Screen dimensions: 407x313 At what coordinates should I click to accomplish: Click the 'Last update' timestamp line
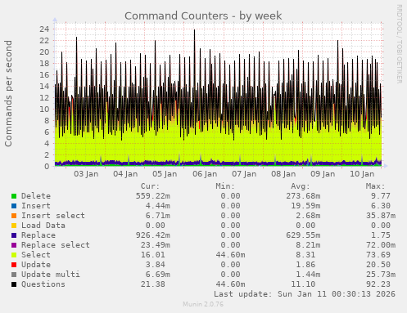(x=305, y=294)
